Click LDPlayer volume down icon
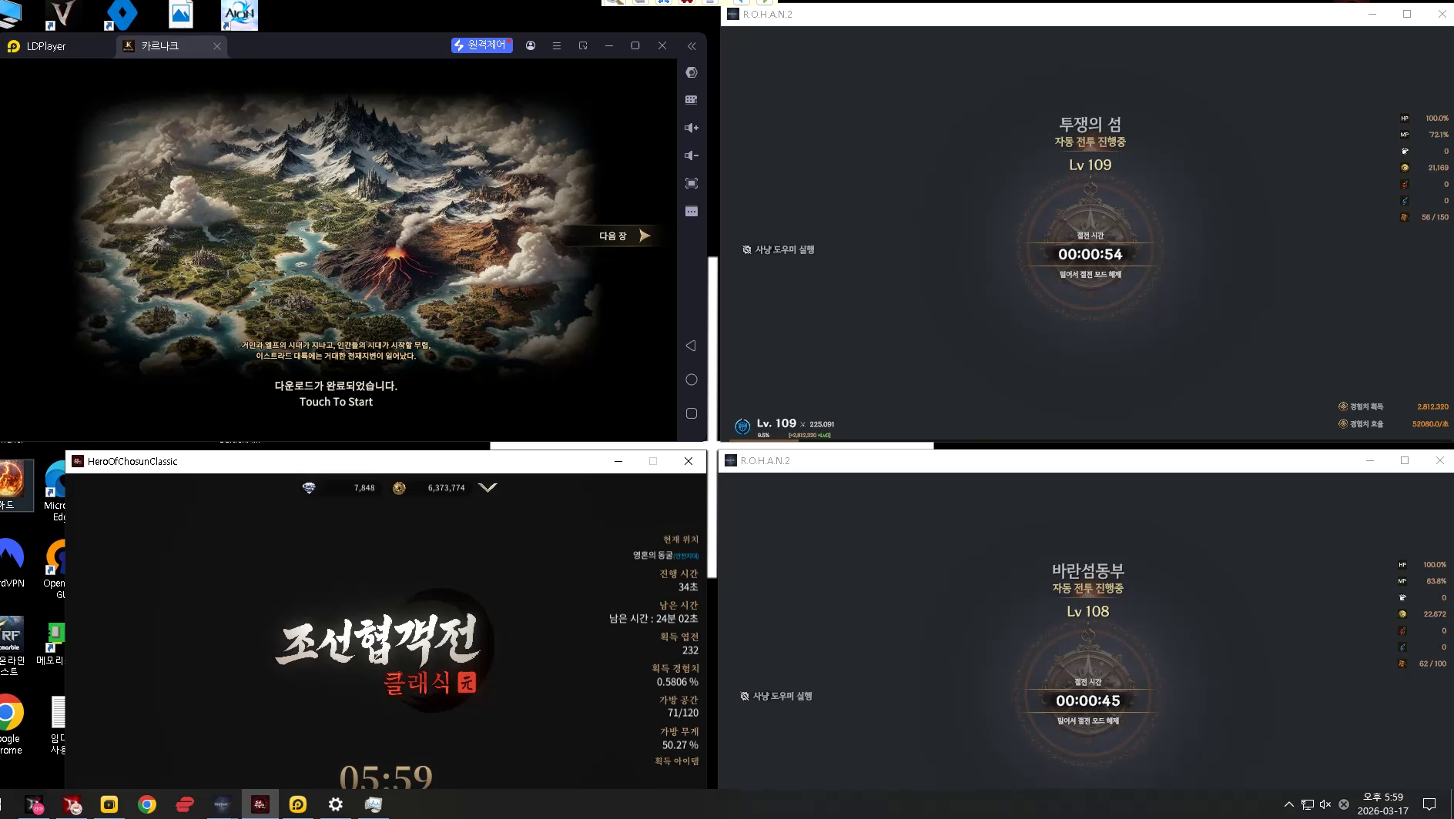 point(692,155)
